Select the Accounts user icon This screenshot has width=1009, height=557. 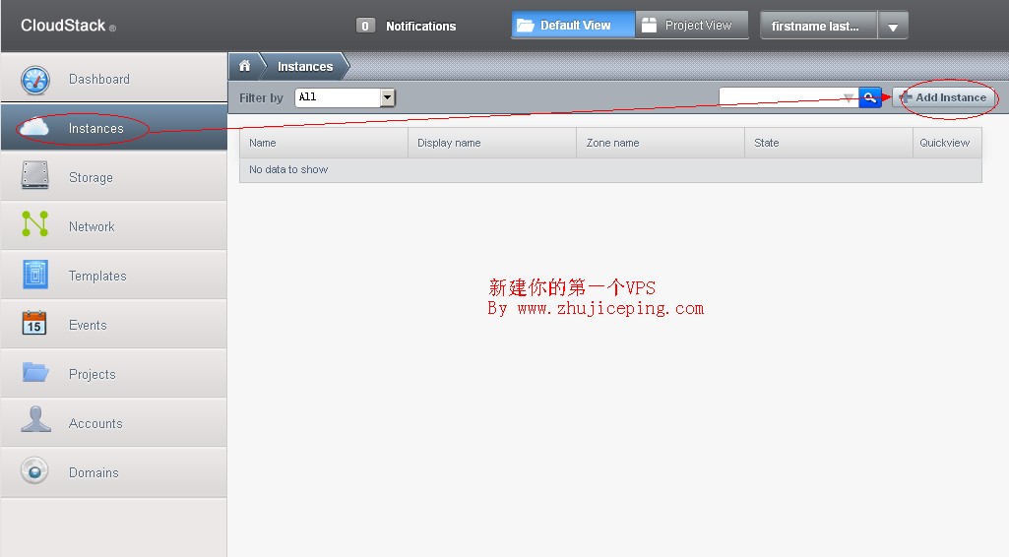coord(35,421)
